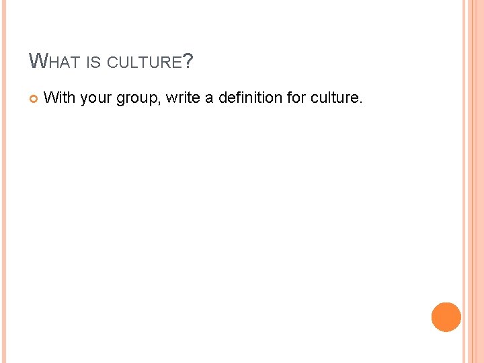This screenshot has width=484, height=363.
Task: Click the period ending the bullet sentence
Action: click(x=361, y=102)
